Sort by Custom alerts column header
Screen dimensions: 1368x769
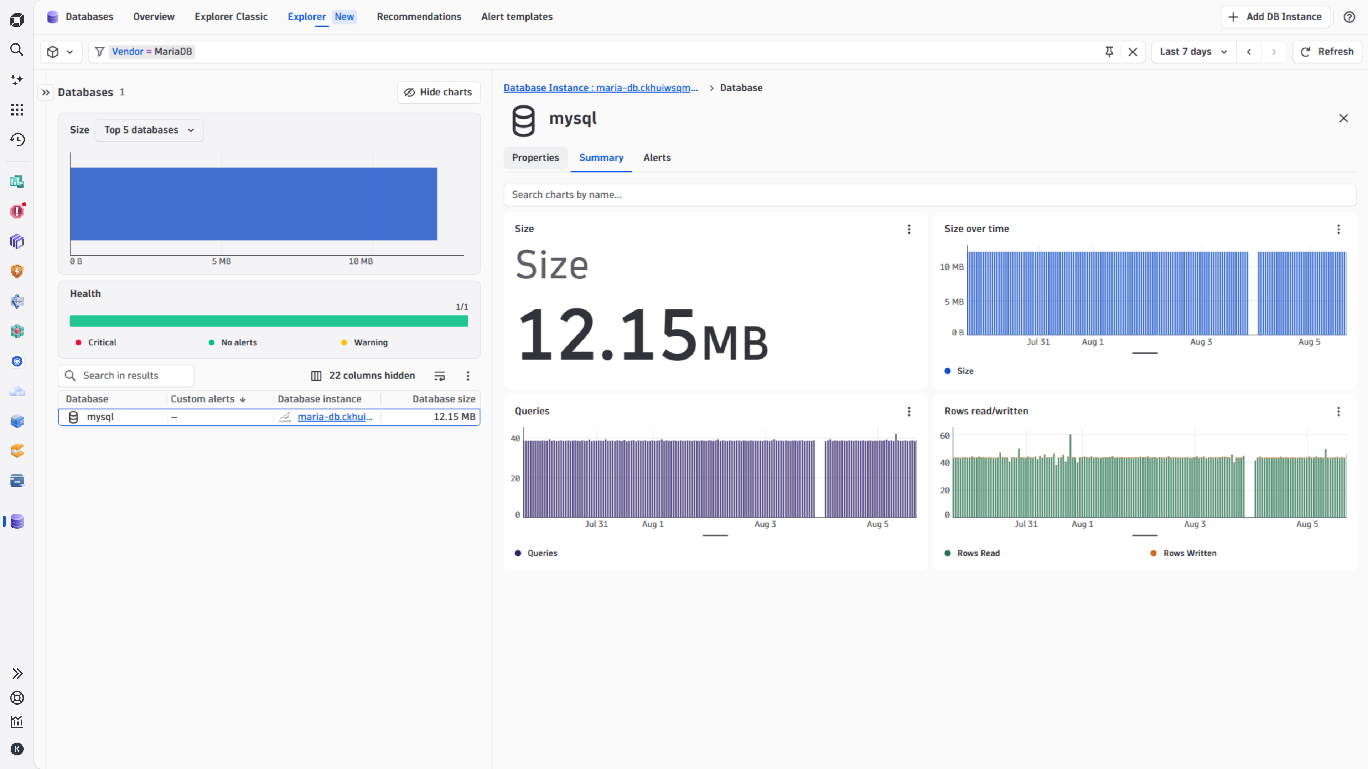click(208, 399)
